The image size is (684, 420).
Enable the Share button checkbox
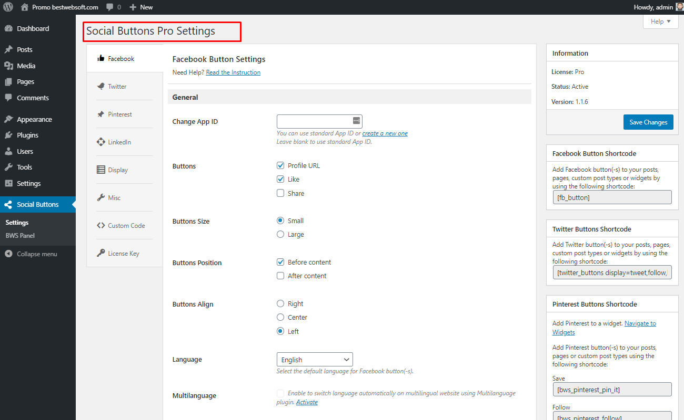pyautogui.click(x=280, y=193)
